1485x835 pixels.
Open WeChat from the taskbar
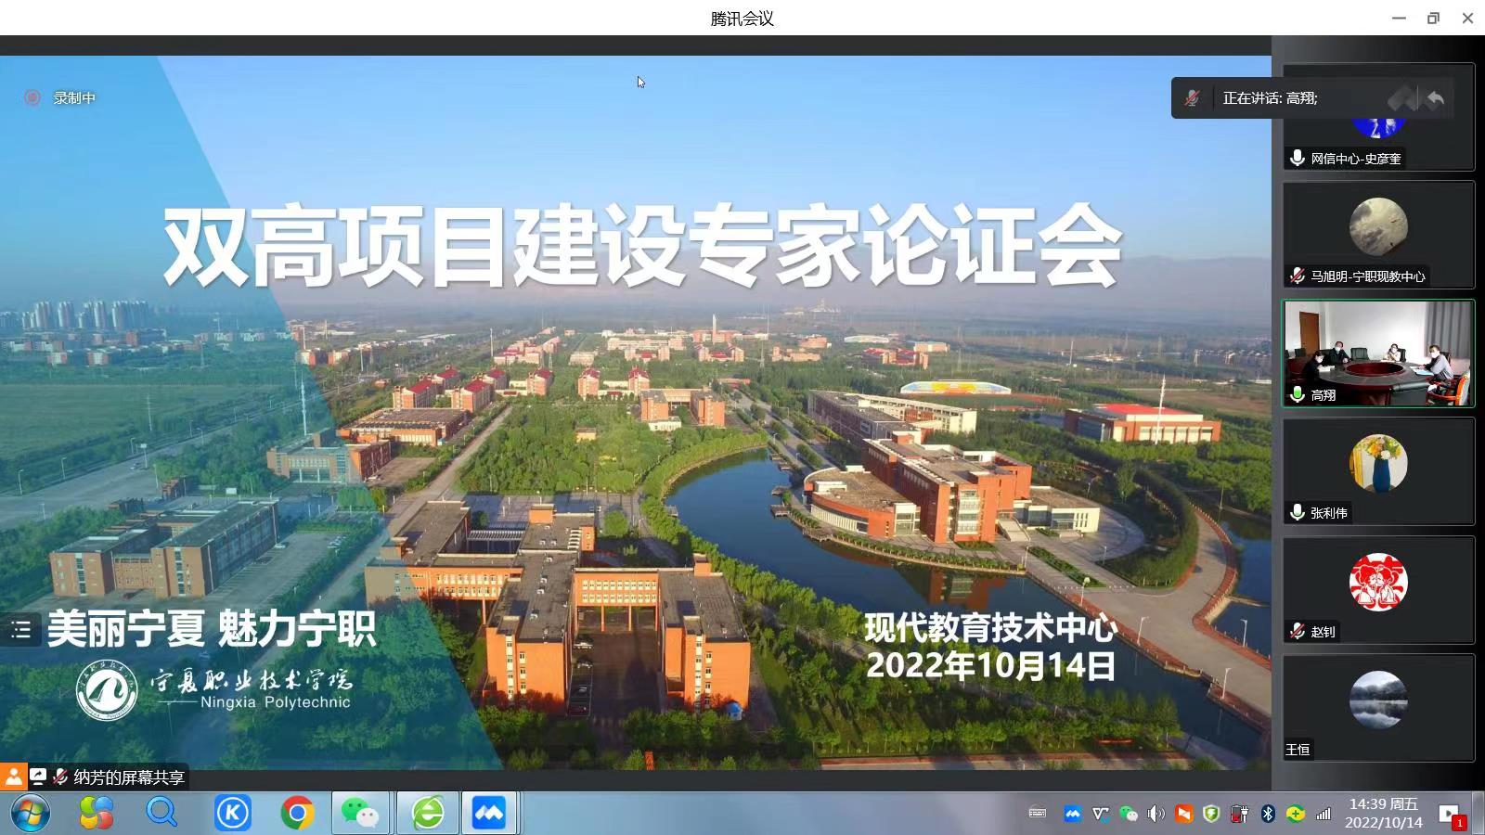pos(360,814)
